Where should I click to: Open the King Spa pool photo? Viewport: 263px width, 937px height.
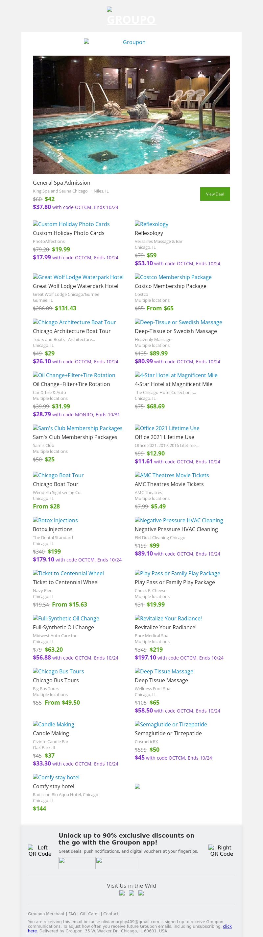click(131, 115)
